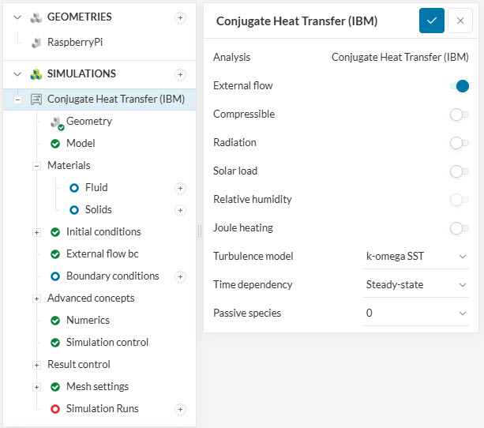Expand the Initial conditions tree node
This screenshot has height=428, width=484.
(x=36, y=232)
